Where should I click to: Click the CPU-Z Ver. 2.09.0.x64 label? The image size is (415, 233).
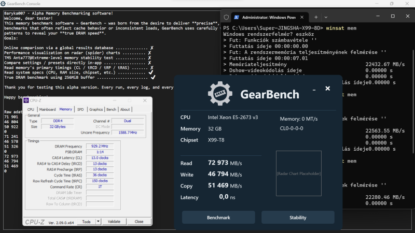click(x=61, y=223)
